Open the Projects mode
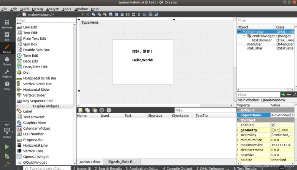Screen dimensions: 297x170 coord(7,73)
